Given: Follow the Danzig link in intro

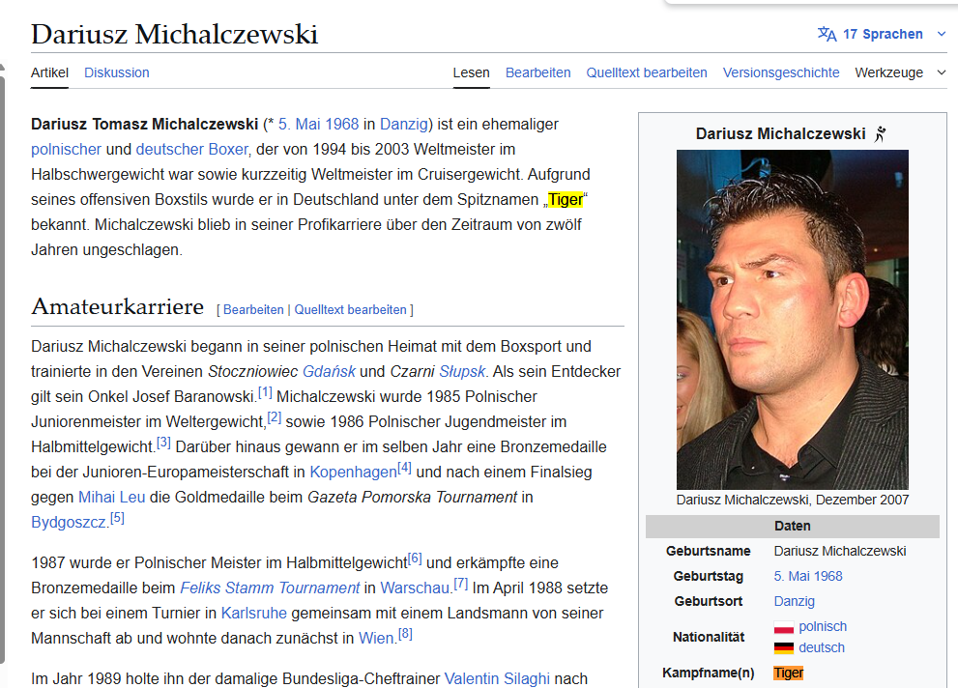Looking at the screenshot, I should coord(404,124).
